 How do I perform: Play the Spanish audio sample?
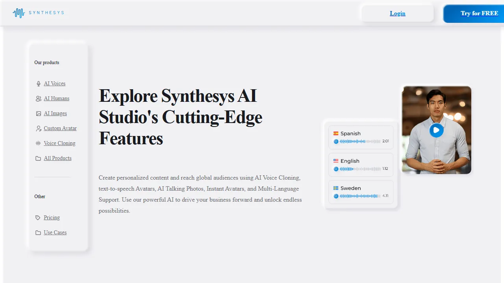click(x=336, y=141)
